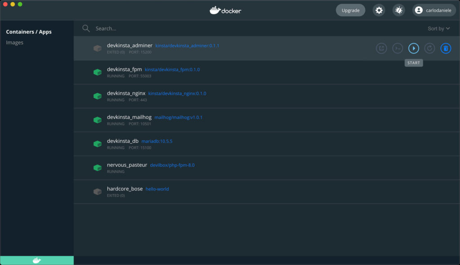Click EXITED (0) status of hardcore_bose
Screen dimensions: 460x265
(116, 196)
